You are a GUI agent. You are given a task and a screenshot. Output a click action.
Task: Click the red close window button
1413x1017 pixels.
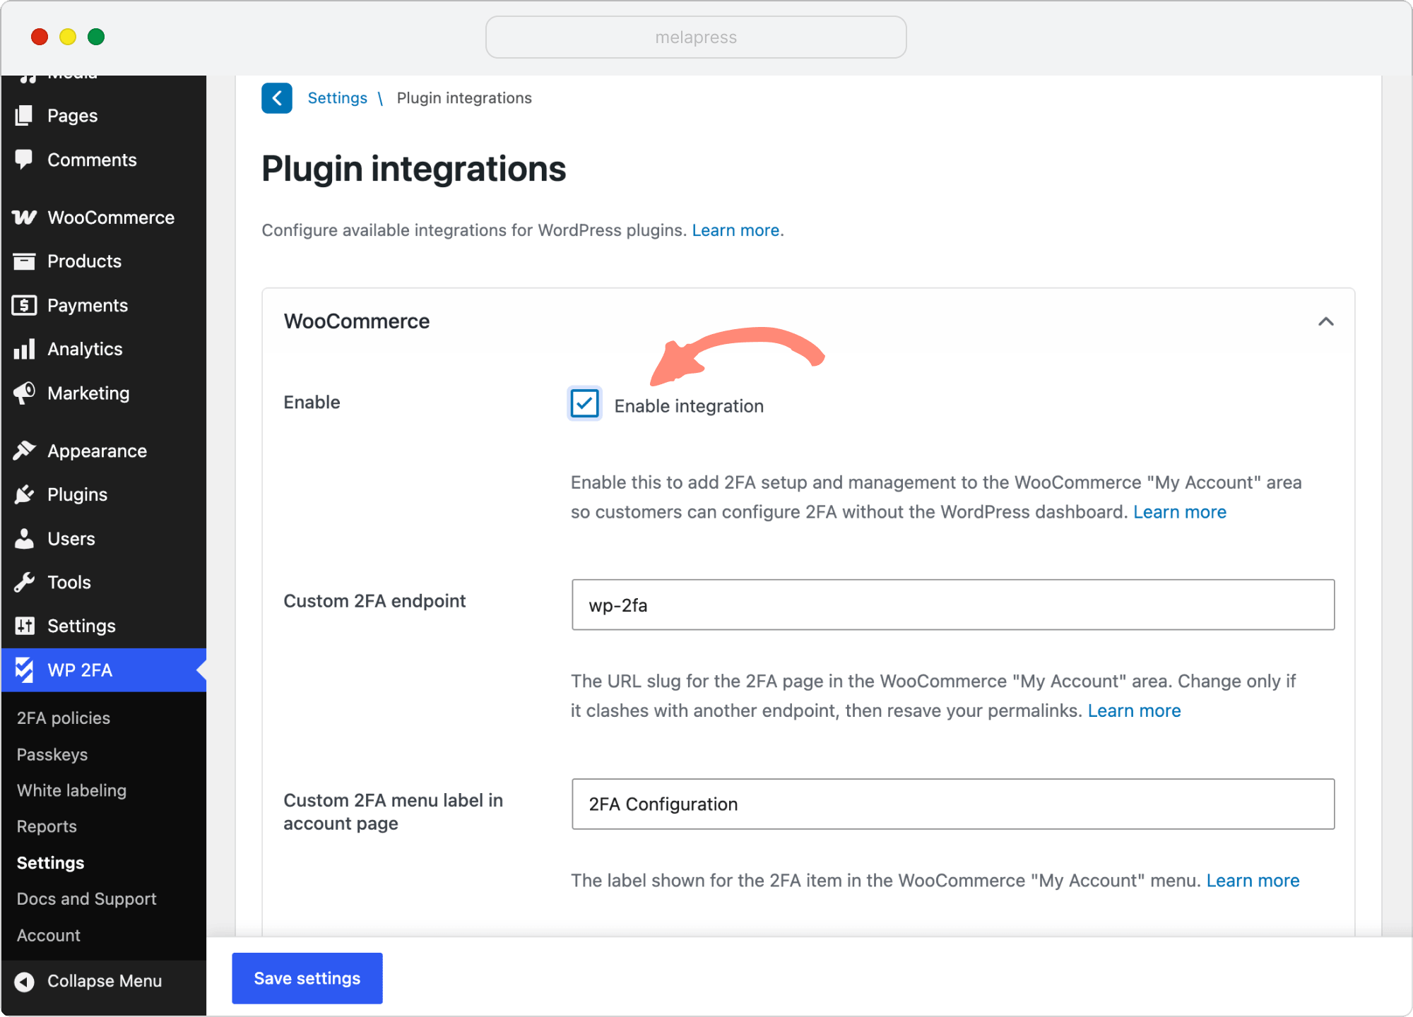pos(40,37)
